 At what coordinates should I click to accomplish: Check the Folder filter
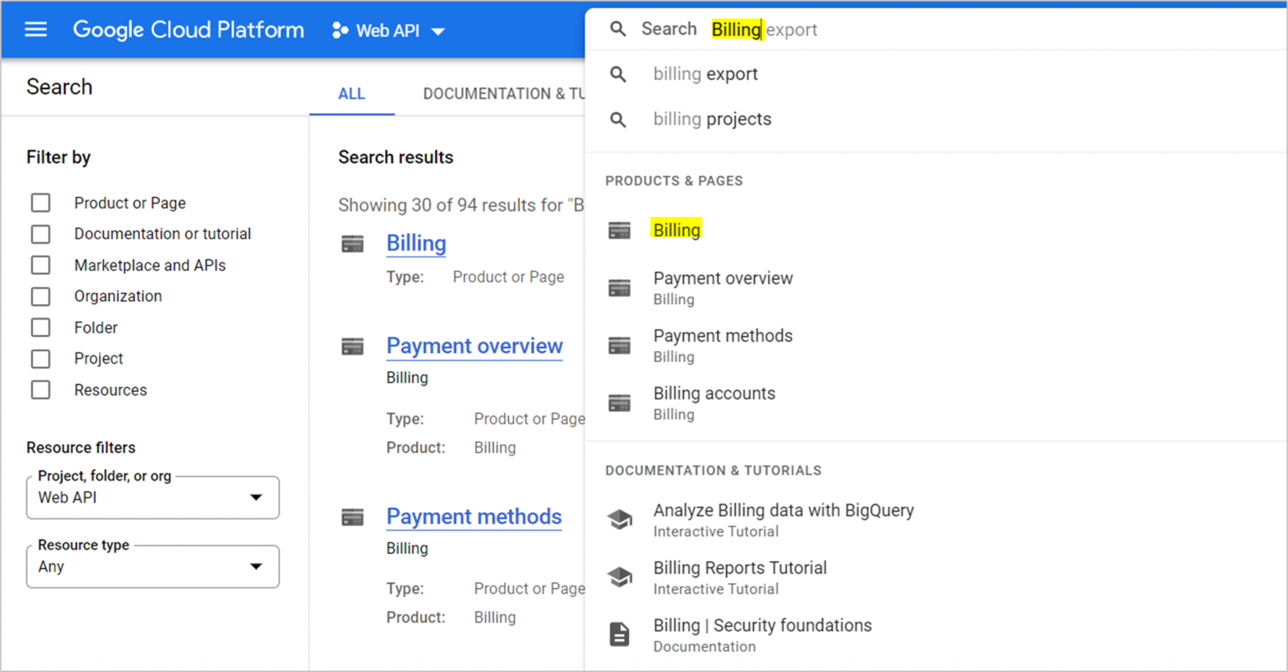click(40, 328)
